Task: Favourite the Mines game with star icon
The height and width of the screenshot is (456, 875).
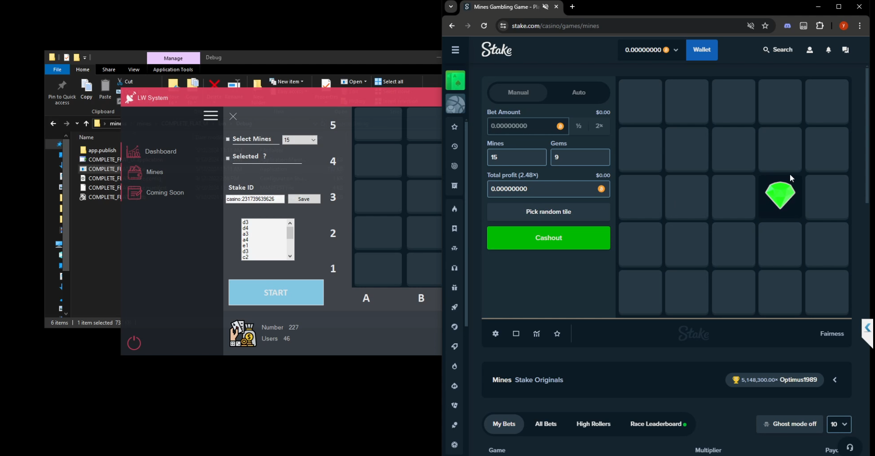Action: tap(557, 334)
